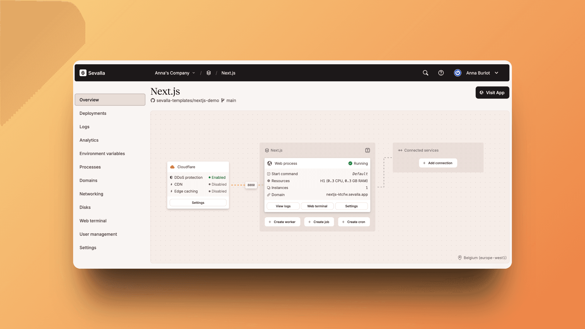Screen dimensions: 585x329
Task: Click the location pin icon near Belgium
Action: [460, 258]
